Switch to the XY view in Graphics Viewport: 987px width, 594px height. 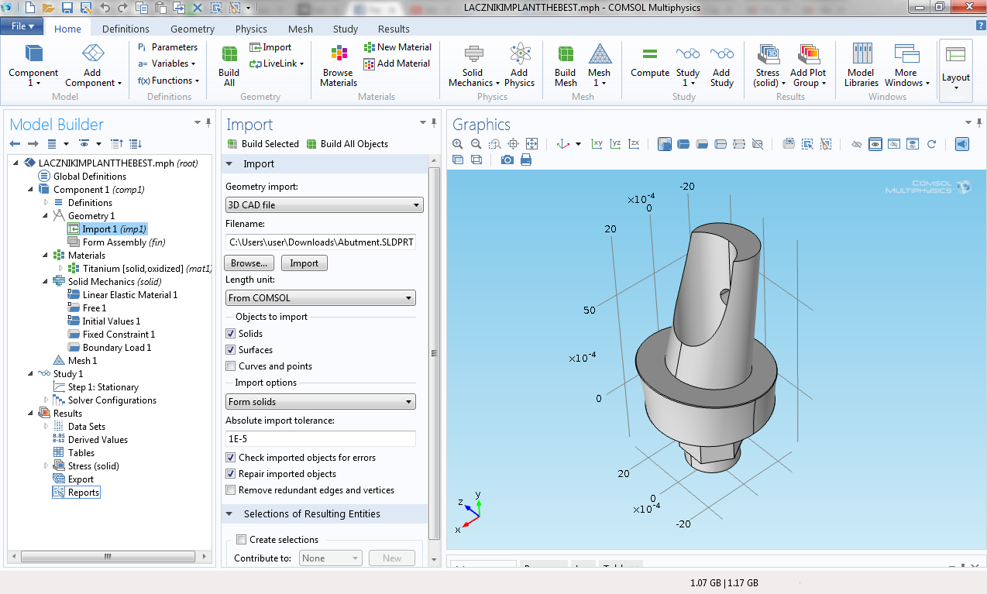(x=597, y=144)
